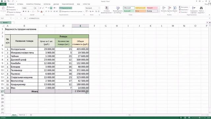Center cell text horizontally
Screen dimensions: 211x119
click(48, 12)
